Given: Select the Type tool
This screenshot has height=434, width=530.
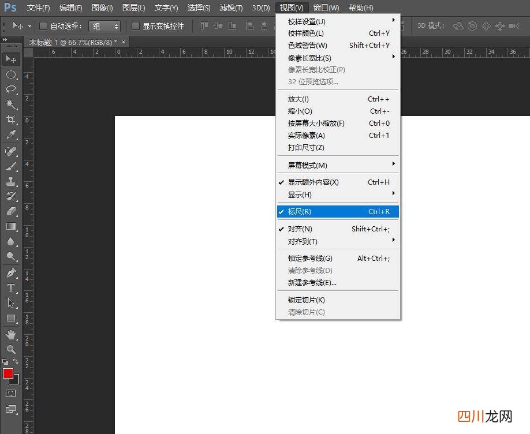Looking at the screenshot, I should [11, 287].
